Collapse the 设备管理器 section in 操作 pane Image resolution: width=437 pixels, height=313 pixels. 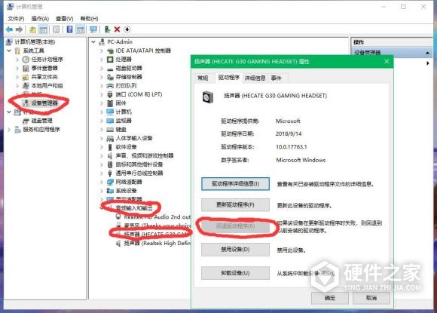[427, 53]
